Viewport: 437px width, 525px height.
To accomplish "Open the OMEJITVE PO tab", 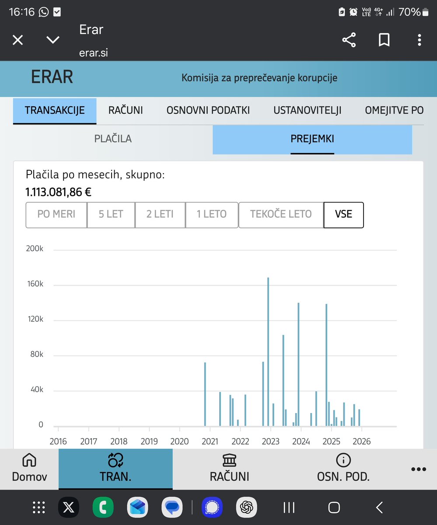I will (x=394, y=111).
